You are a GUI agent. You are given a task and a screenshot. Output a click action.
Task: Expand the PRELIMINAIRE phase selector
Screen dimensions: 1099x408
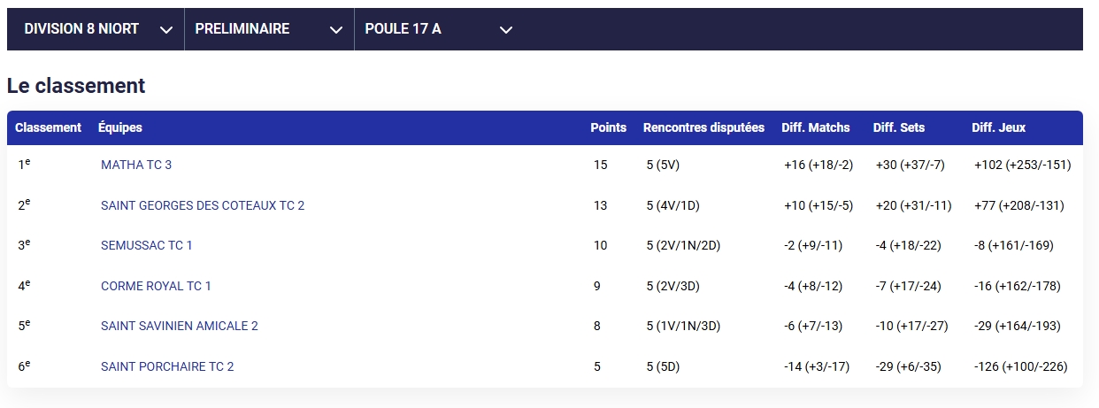(269, 29)
